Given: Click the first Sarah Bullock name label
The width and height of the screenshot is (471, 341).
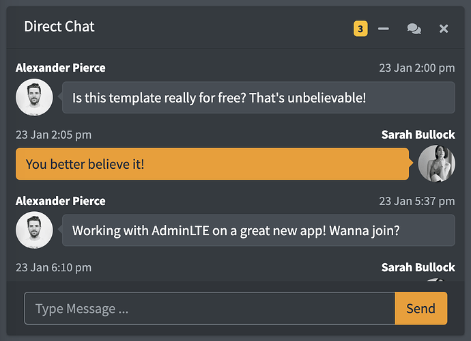Looking at the screenshot, I should (418, 135).
